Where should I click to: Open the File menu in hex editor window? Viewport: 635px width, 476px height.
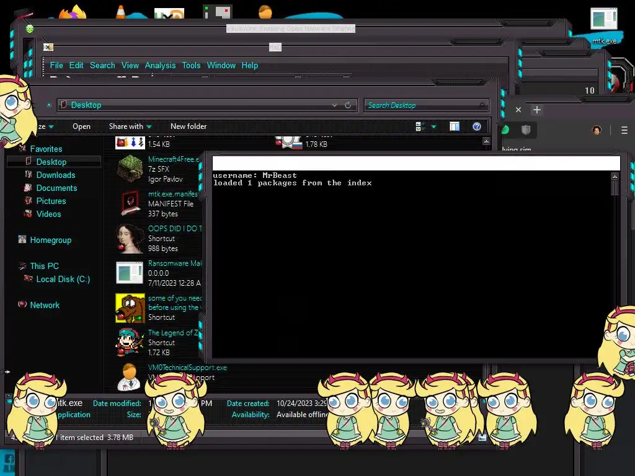click(x=56, y=65)
